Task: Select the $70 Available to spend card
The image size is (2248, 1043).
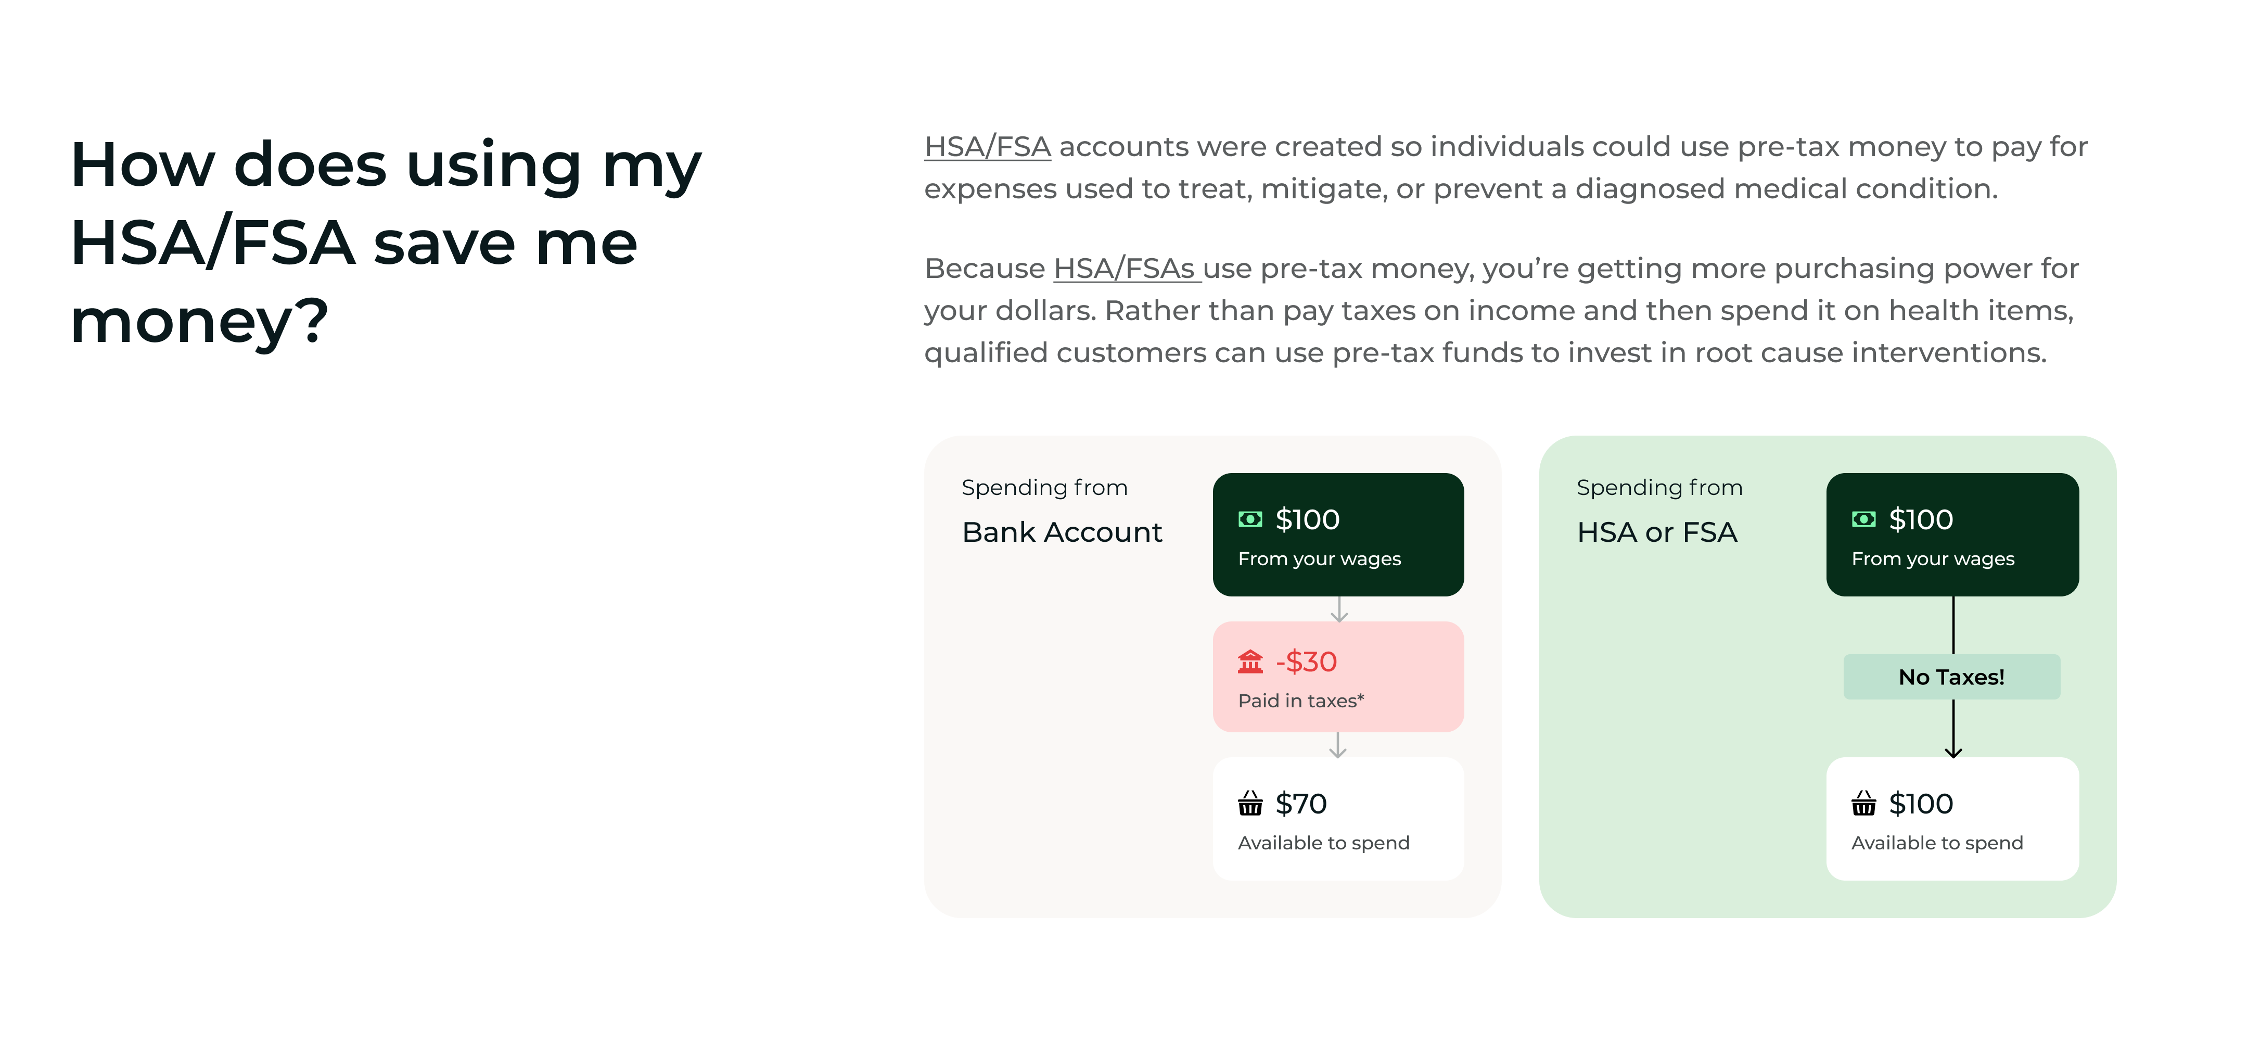Action: click(x=1338, y=819)
